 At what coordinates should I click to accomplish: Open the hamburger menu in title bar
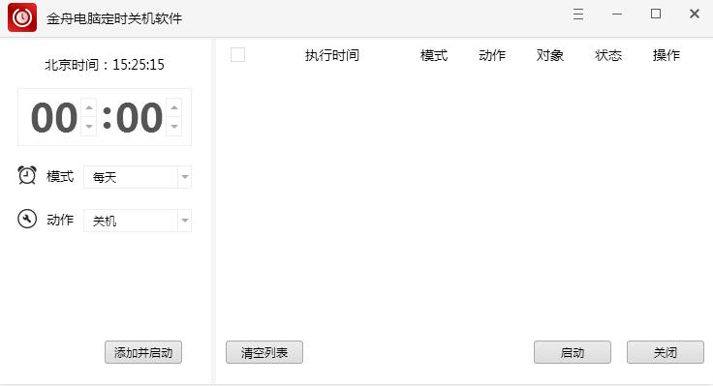click(x=578, y=15)
